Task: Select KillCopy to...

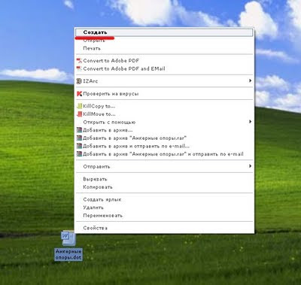Action: click(x=164, y=106)
